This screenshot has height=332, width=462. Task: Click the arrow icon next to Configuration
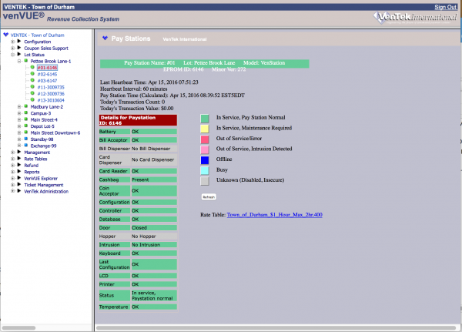pyautogui.click(x=19, y=42)
